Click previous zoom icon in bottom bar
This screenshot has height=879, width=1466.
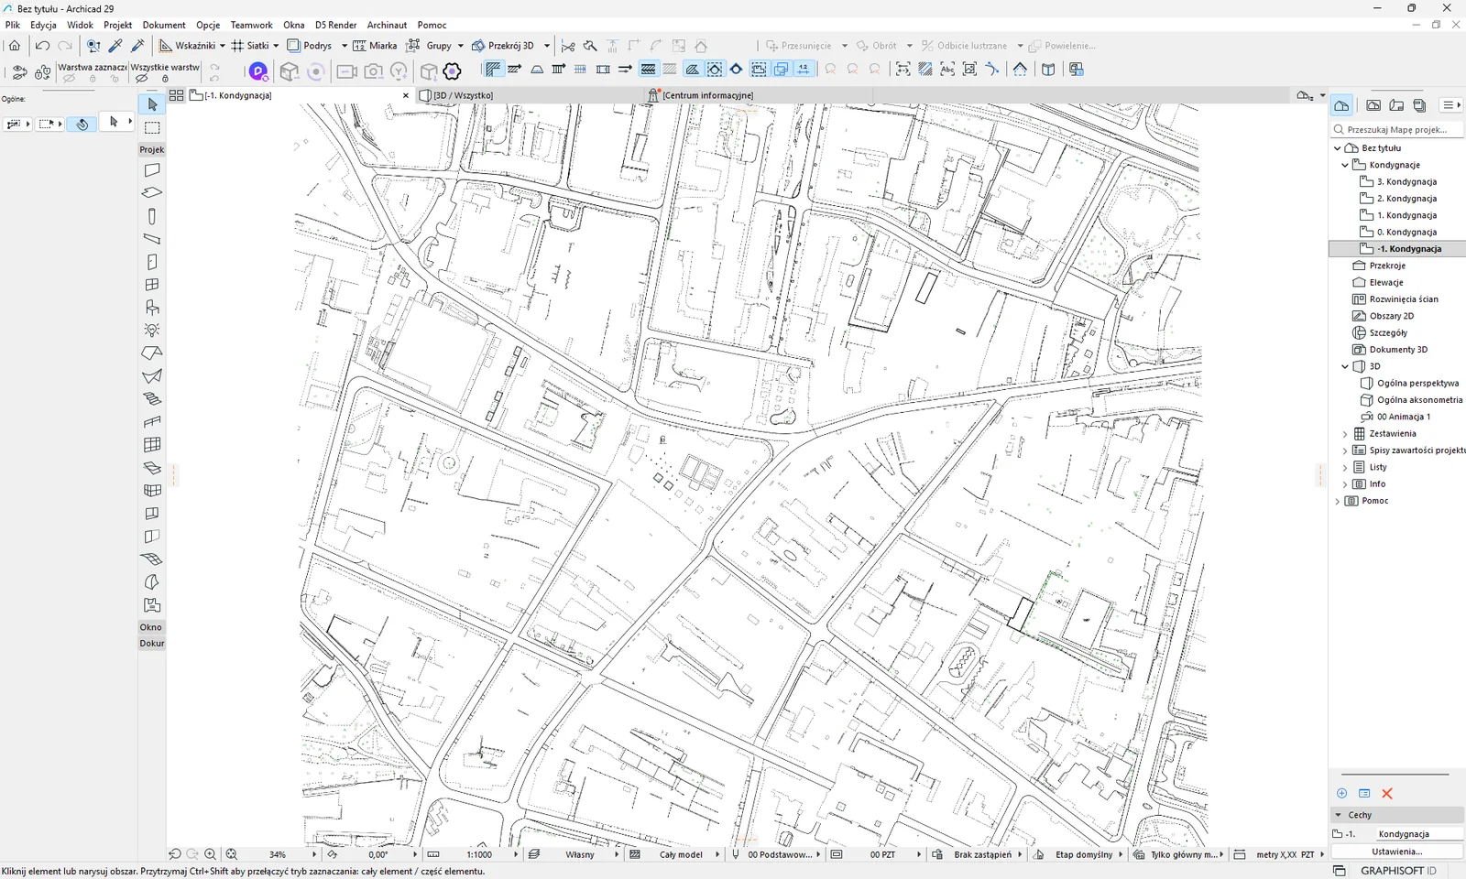pos(175,853)
